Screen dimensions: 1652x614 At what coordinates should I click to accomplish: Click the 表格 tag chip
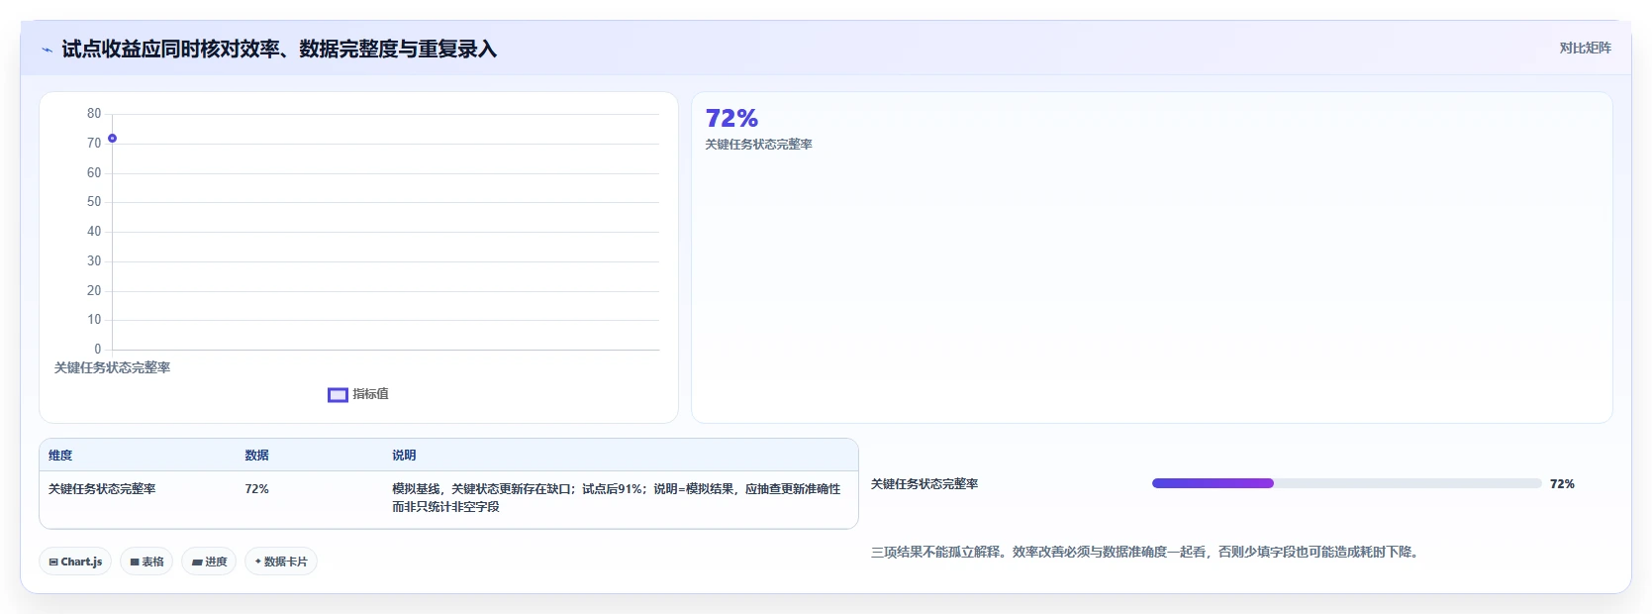click(x=146, y=562)
